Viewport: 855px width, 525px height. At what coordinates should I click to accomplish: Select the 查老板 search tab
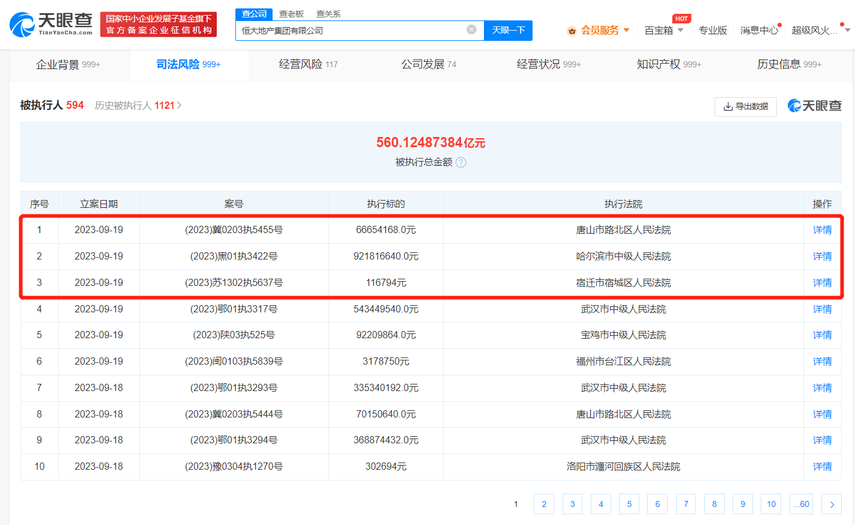(x=291, y=14)
